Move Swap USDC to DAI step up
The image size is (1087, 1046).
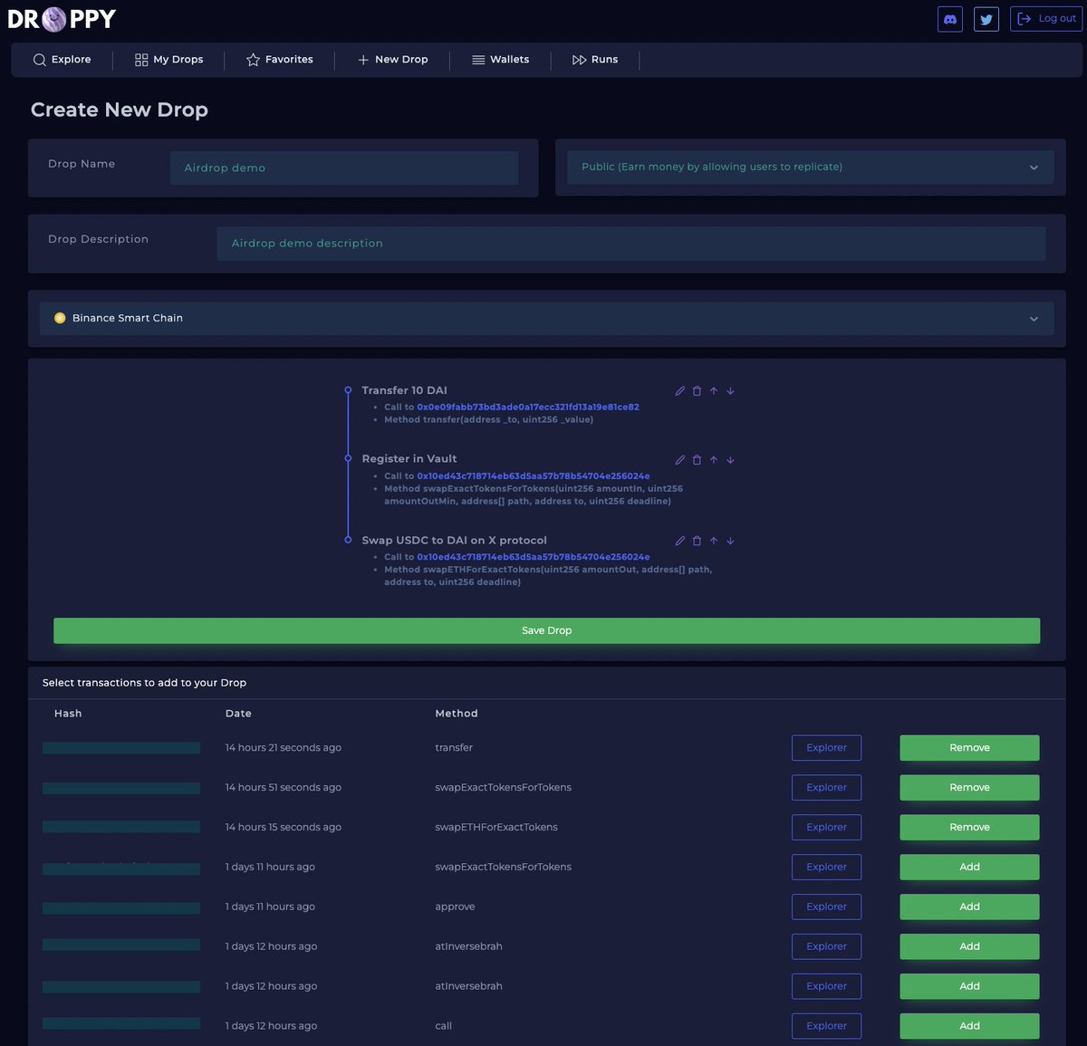[x=714, y=541]
